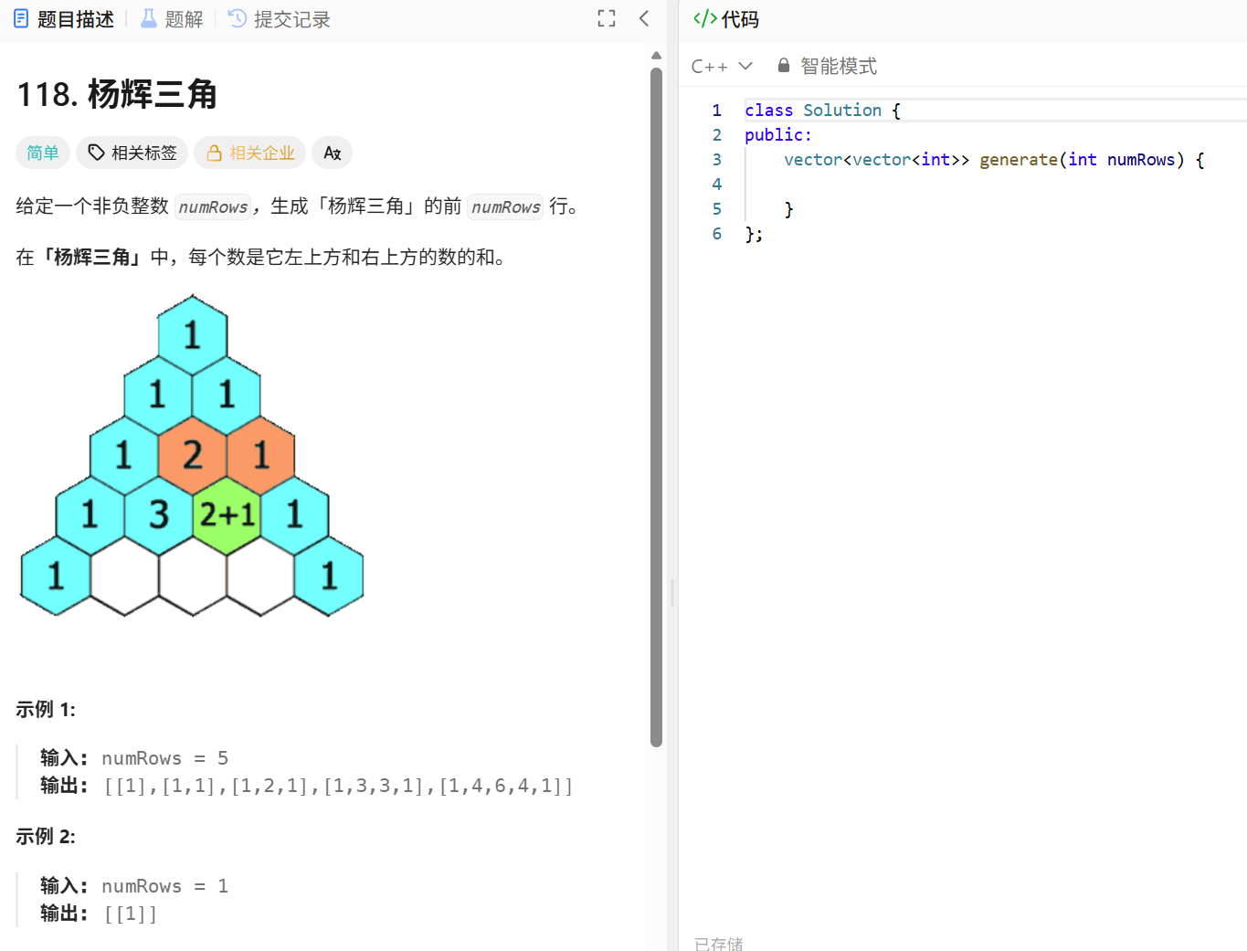Click the 相关企业 button
Screen dimensions: 1247x951
click(249, 153)
